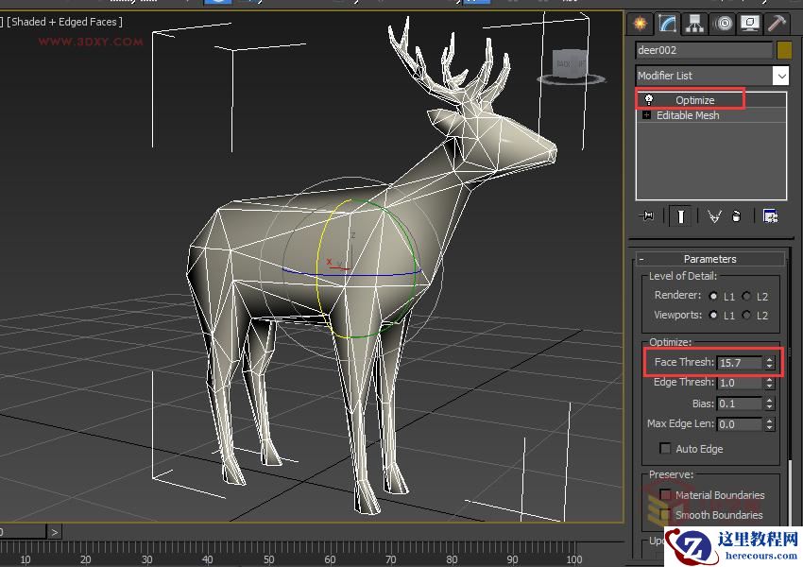Open Configure Modifier Sets icon
803x567 pixels.
tap(771, 216)
